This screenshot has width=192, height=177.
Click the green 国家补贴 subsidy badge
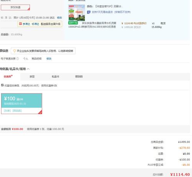[73, 23]
